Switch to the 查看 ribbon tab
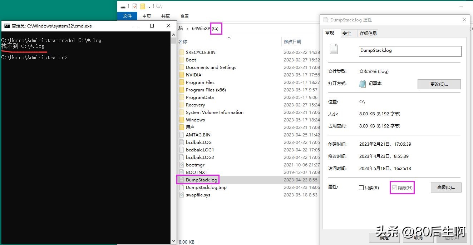This screenshot has height=245, width=473. coord(184,16)
